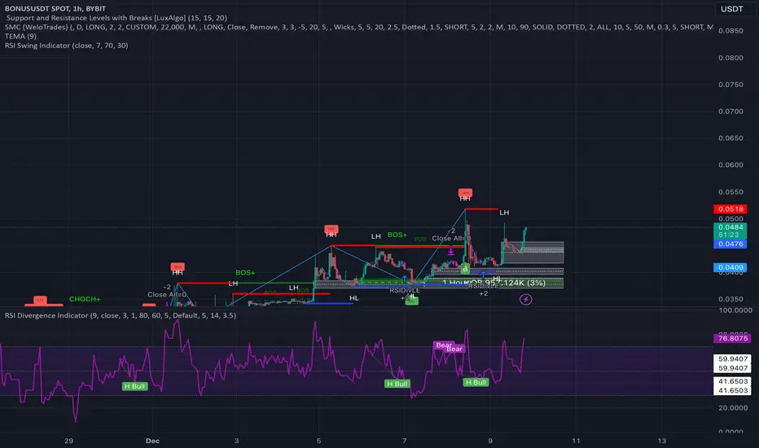
Task: Click the 0.0800 price scale value
Action: coord(730,58)
